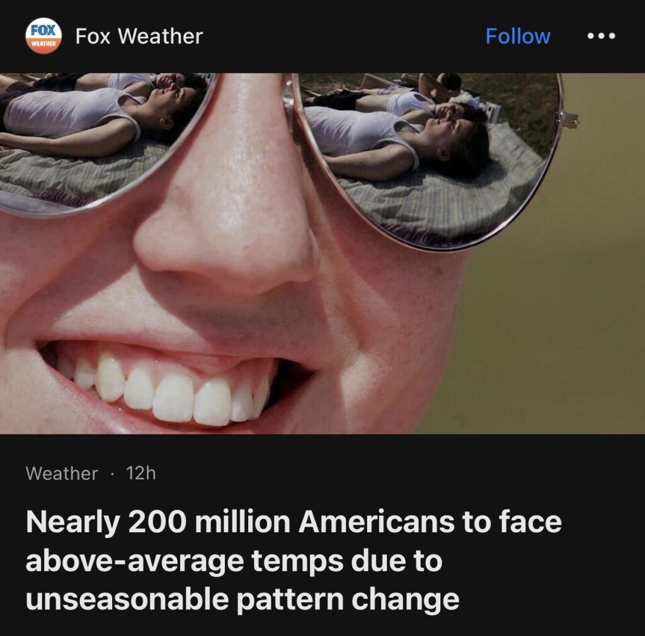Image resolution: width=645 pixels, height=636 pixels.
Task: Open the three-dot more options menu
Action: [601, 36]
